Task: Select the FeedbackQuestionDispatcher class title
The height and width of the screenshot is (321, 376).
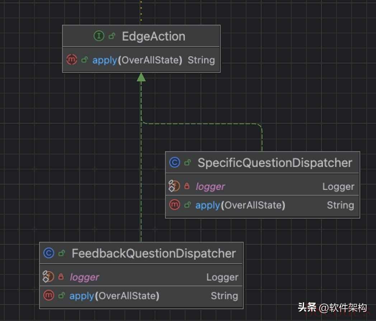Action: pyautogui.click(x=154, y=253)
